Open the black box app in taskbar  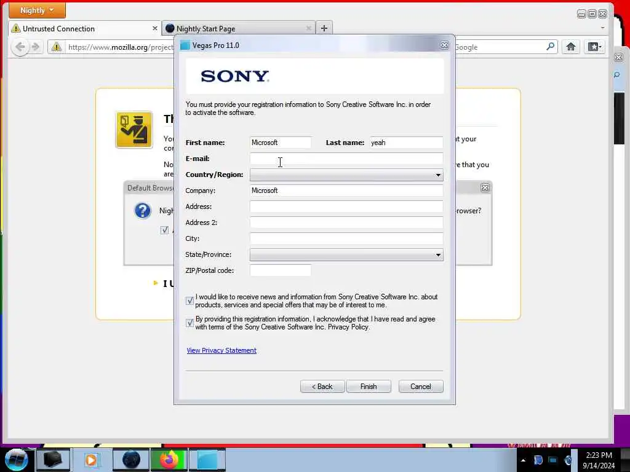tap(53, 460)
